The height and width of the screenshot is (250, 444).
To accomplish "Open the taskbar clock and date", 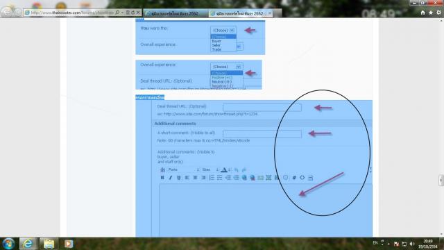I will point(428,244).
